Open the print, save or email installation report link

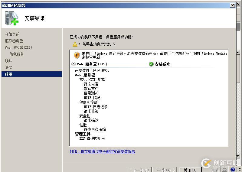102,151
